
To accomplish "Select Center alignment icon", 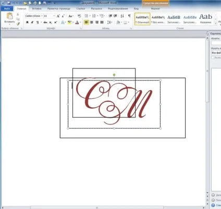I will tap(92, 22).
